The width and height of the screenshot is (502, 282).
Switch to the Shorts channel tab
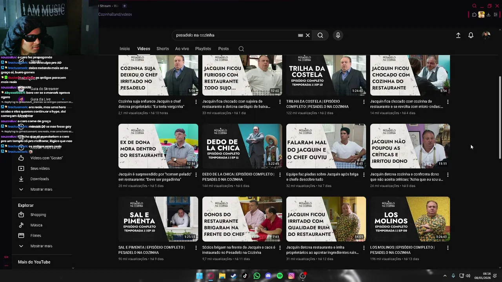[163, 49]
